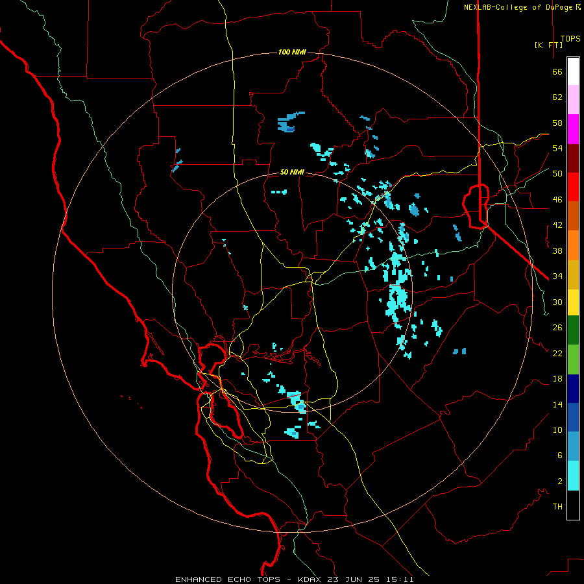Click the 34 legend value
Image resolution: width=584 pixels, height=584 pixels.
[557, 276]
